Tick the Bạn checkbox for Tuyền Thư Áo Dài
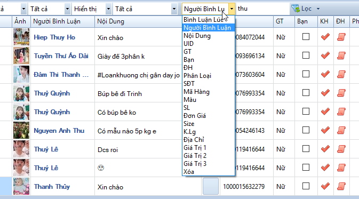359x199 pixels. [306, 55]
